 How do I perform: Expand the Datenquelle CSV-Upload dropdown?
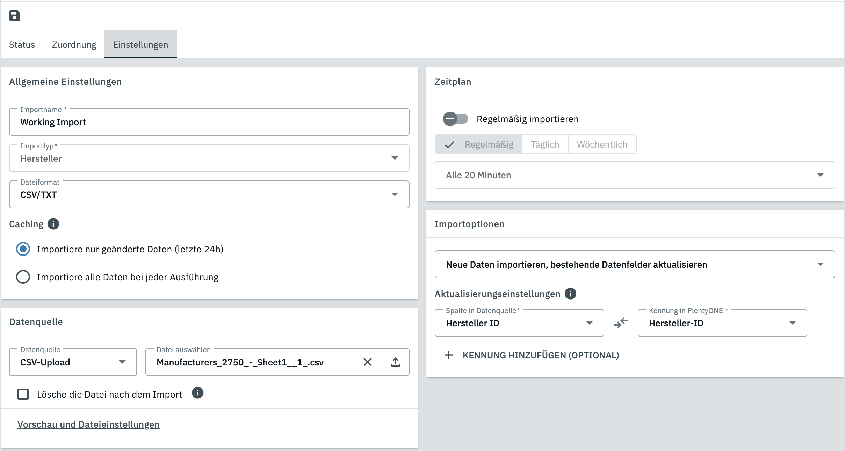73,362
